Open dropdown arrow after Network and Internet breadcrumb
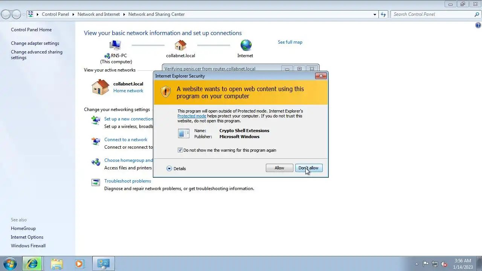 (124, 14)
